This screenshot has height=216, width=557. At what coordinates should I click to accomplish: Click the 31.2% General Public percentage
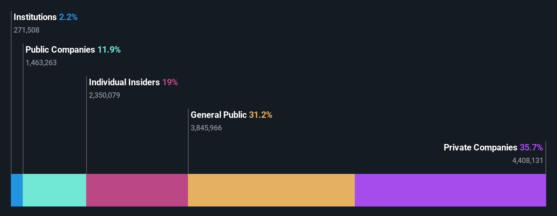coord(261,115)
